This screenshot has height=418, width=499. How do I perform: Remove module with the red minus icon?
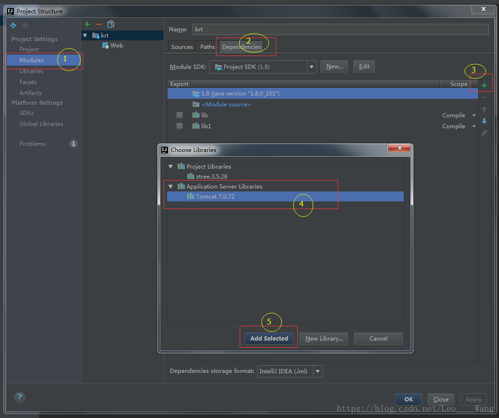98,25
